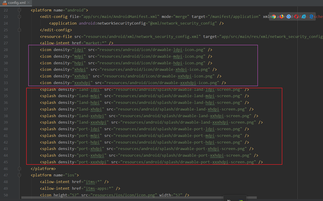This screenshot has width=323, height=201.
Task: Click "resources/android/icon/drawable-xhdpi-icon.png" path
Action: pyautogui.click(x=155, y=69)
